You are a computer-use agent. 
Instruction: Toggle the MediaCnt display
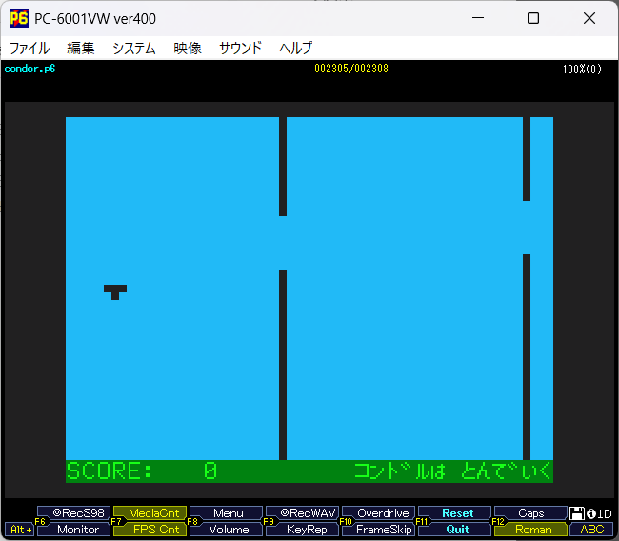click(150, 513)
